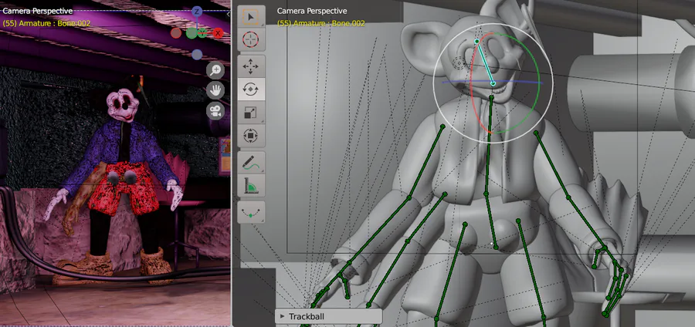Click the small green Y axis handle
695x327 pixels.
[x=202, y=32]
